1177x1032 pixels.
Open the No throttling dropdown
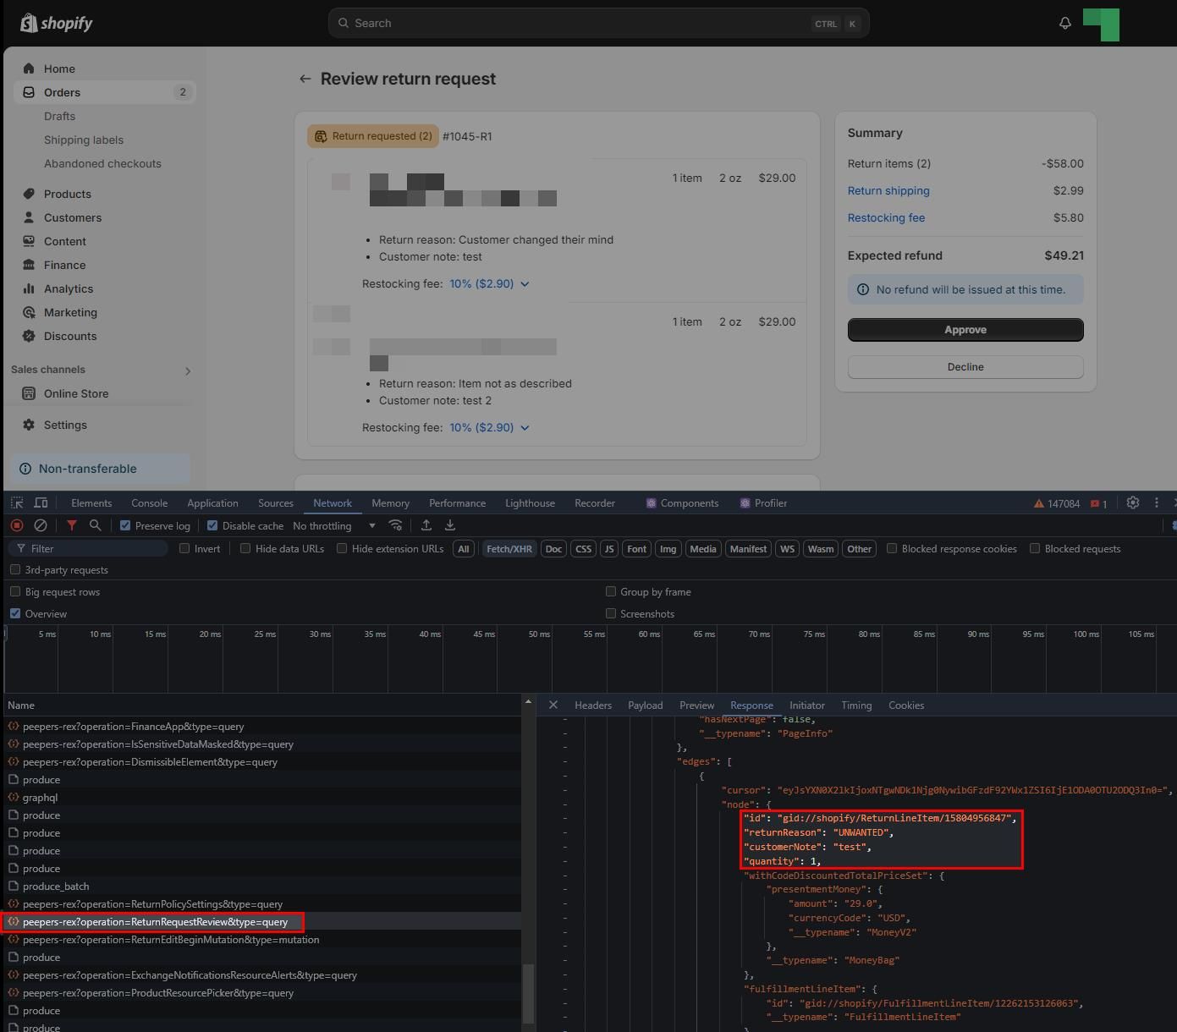334,525
